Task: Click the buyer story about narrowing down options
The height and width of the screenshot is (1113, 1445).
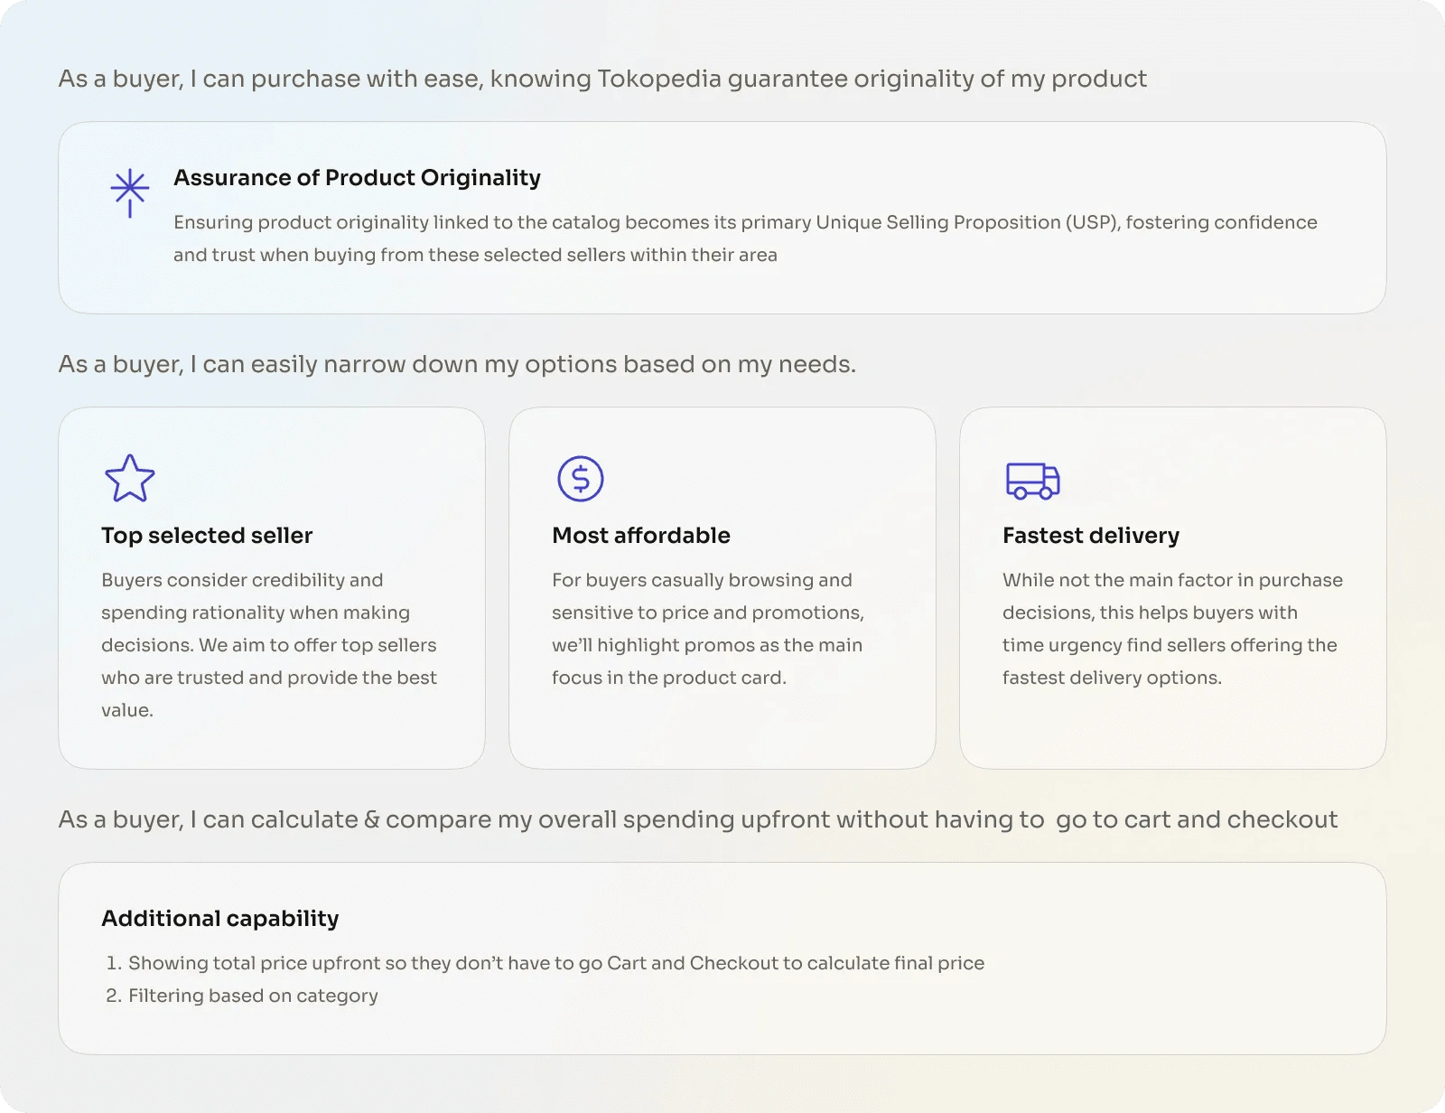Action: [x=457, y=365]
